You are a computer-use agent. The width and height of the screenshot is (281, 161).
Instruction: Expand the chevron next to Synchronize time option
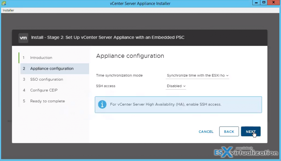pyautogui.click(x=228, y=76)
